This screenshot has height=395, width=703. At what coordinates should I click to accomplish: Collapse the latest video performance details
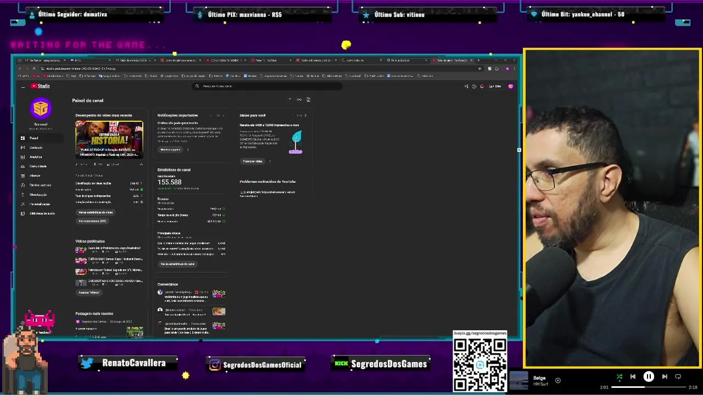(x=141, y=165)
